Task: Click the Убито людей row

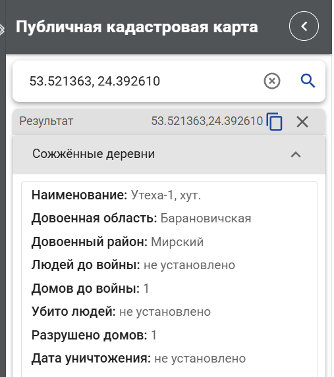Action: pyautogui.click(x=121, y=312)
